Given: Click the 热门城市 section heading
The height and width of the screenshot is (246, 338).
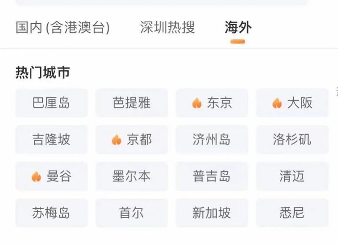Looking at the screenshot, I should (43, 72).
